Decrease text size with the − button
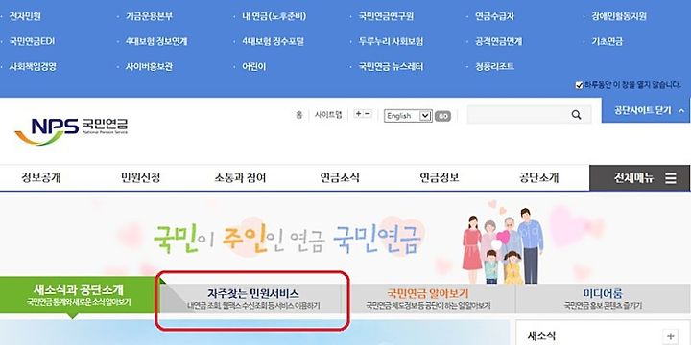The height and width of the screenshot is (345, 691). click(x=368, y=114)
